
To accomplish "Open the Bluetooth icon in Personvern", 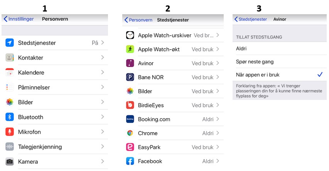I will (x=9, y=117).
